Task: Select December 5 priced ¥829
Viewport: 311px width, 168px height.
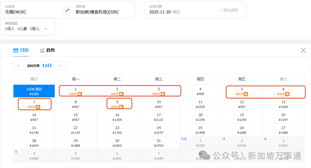Action: point(242,91)
